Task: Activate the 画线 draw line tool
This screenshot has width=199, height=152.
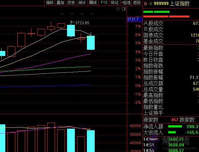Action: click(x=93, y=3)
